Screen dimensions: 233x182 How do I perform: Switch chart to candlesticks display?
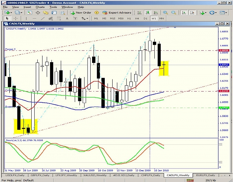[x=147, y=13]
